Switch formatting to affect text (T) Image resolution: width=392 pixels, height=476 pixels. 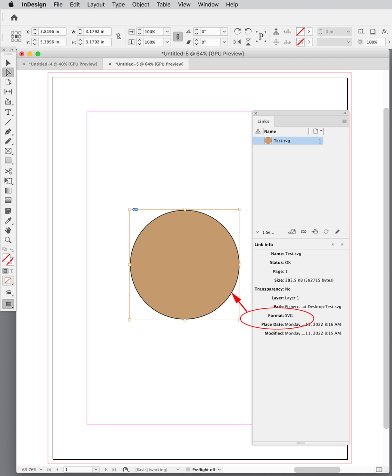(11, 271)
